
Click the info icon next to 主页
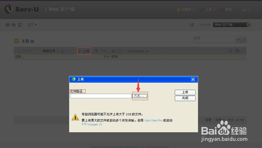coord(32,41)
